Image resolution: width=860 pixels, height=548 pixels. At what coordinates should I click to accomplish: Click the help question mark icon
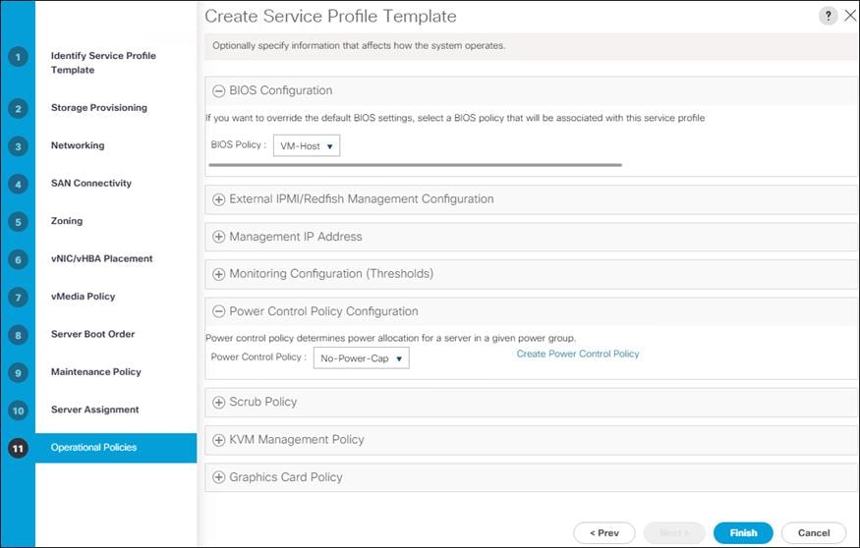pos(829,16)
